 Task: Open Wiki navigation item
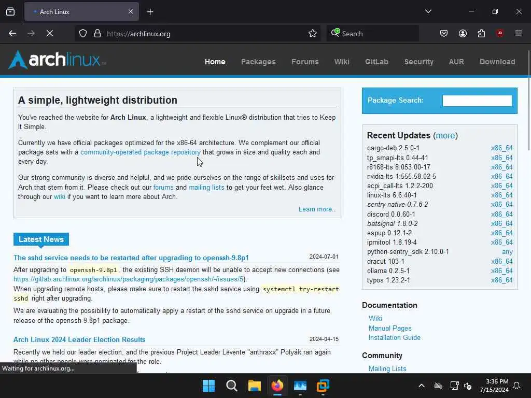tap(342, 62)
